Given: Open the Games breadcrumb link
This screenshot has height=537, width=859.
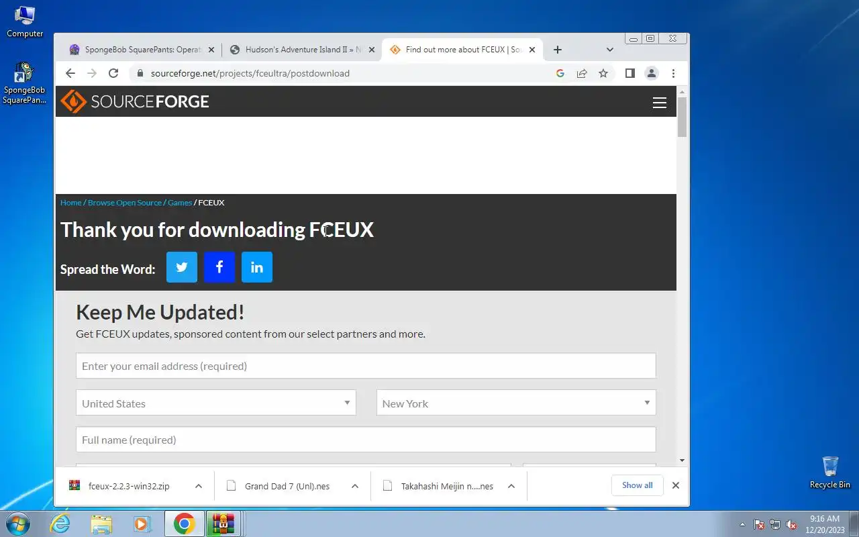Looking at the screenshot, I should pyautogui.click(x=180, y=203).
